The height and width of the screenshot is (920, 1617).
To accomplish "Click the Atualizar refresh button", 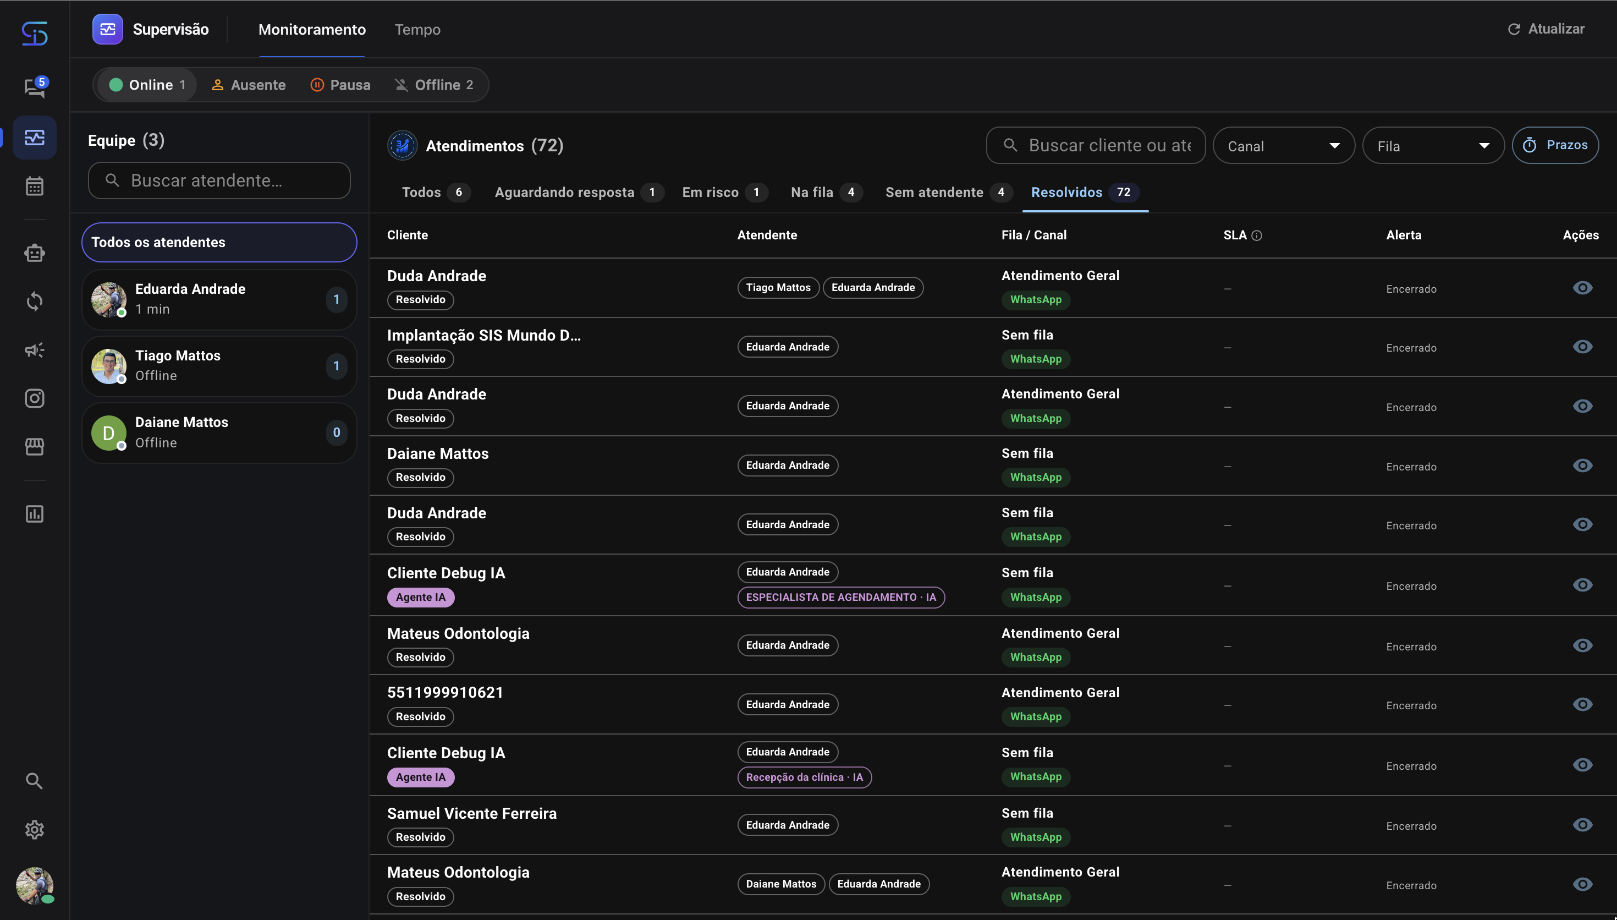I will tap(1546, 29).
